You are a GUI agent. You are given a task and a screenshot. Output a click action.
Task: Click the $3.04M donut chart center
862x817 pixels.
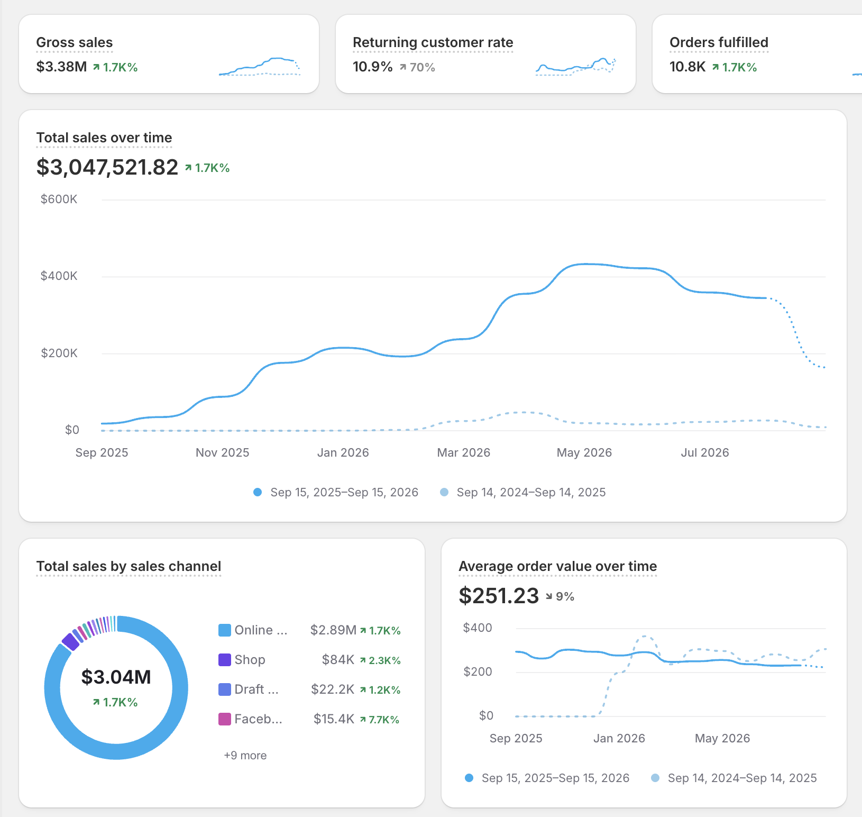coord(116,677)
